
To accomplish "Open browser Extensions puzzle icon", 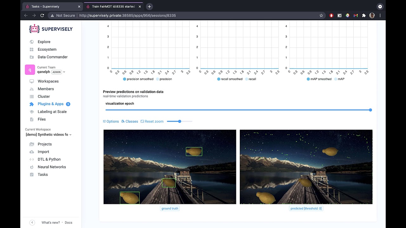I will pyautogui.click(x=364, y=15).
